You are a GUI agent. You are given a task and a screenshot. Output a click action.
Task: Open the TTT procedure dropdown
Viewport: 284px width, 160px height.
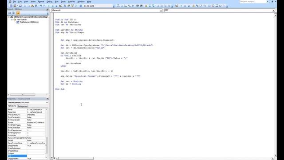click(x=274, y=10)
